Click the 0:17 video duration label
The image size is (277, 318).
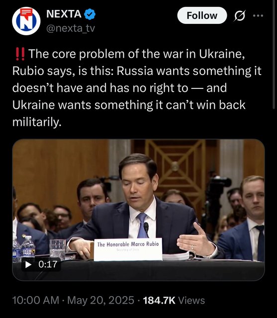pyautogui.click(x=48, y=264)
